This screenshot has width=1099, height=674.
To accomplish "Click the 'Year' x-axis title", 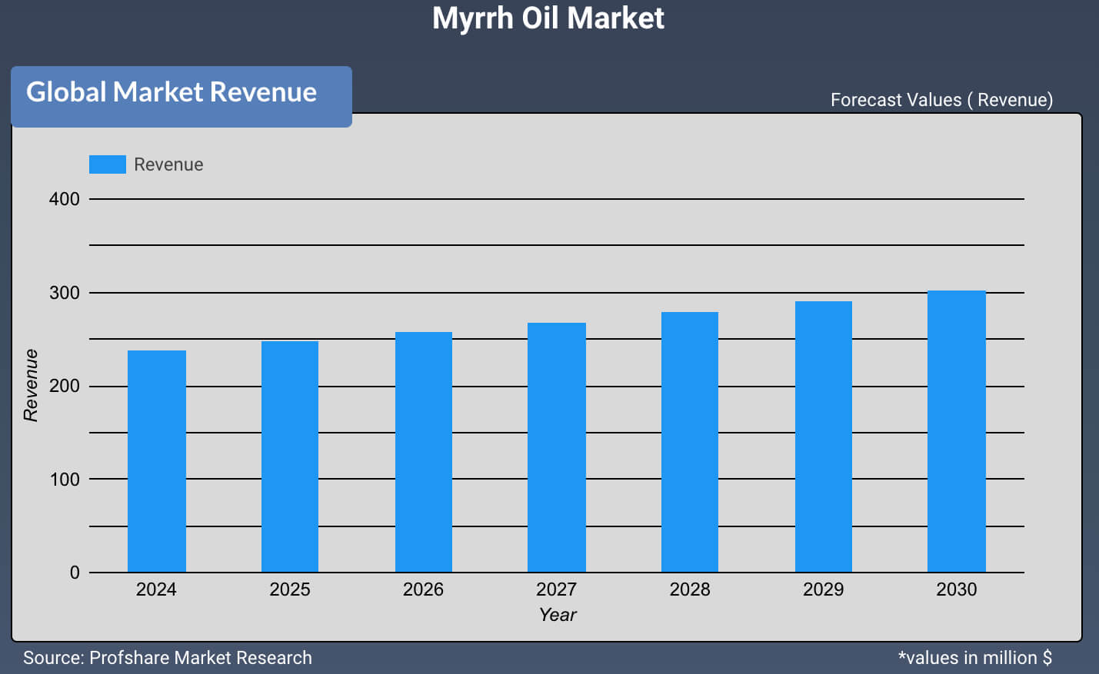I will (558, 615).
